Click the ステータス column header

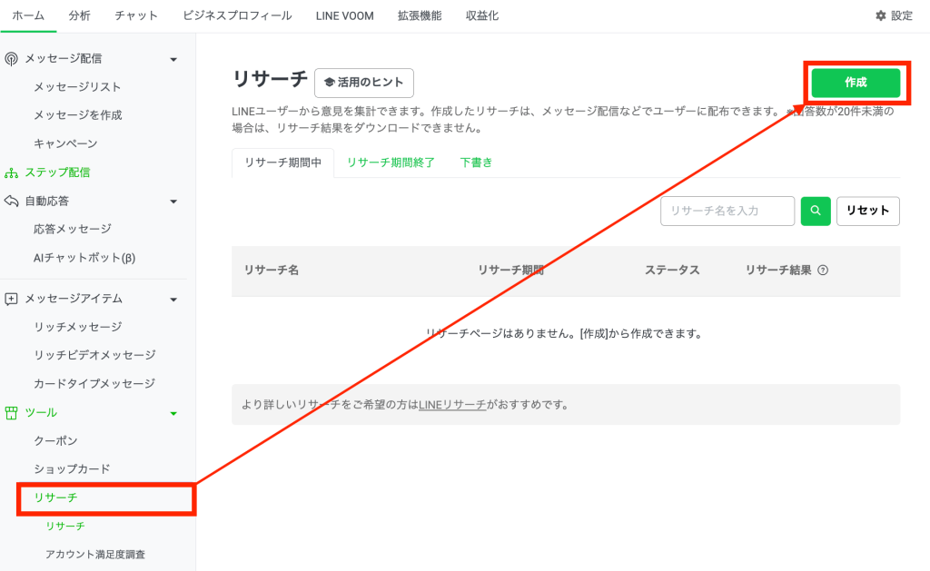tap(673, 271)
